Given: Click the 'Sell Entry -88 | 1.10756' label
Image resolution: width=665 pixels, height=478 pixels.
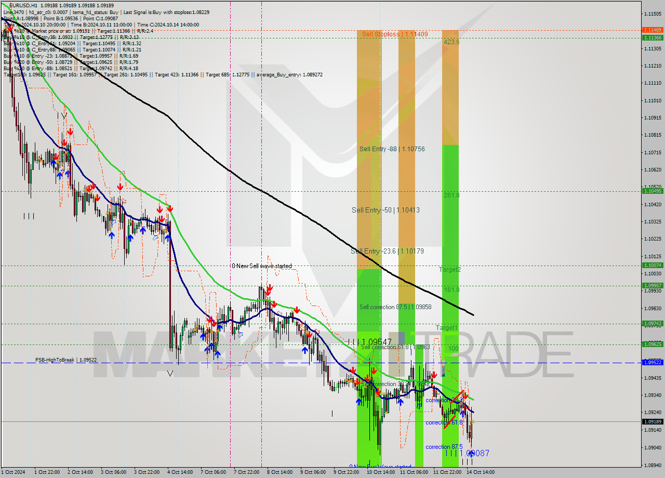Looking at the screenshot, I should point(392,149).
